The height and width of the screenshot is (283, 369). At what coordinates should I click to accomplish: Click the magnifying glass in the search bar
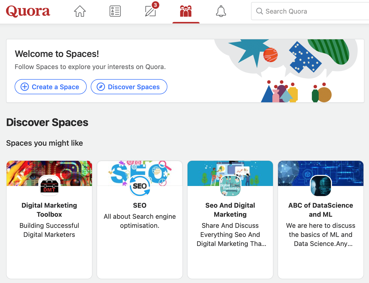click(x=259, y=11)
